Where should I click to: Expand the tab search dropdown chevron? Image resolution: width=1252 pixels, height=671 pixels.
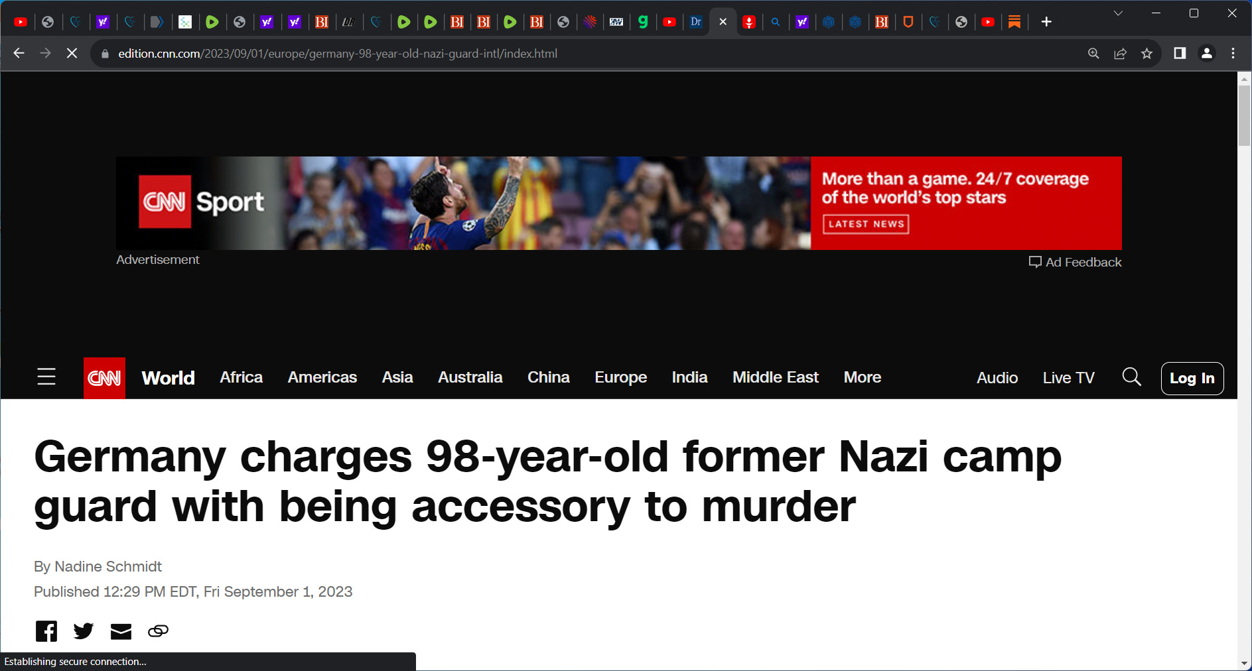1118,13
